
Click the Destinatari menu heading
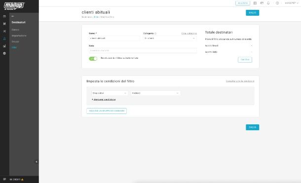click(x=18, y=22)
